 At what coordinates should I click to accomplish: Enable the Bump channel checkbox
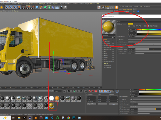point(113,54)
